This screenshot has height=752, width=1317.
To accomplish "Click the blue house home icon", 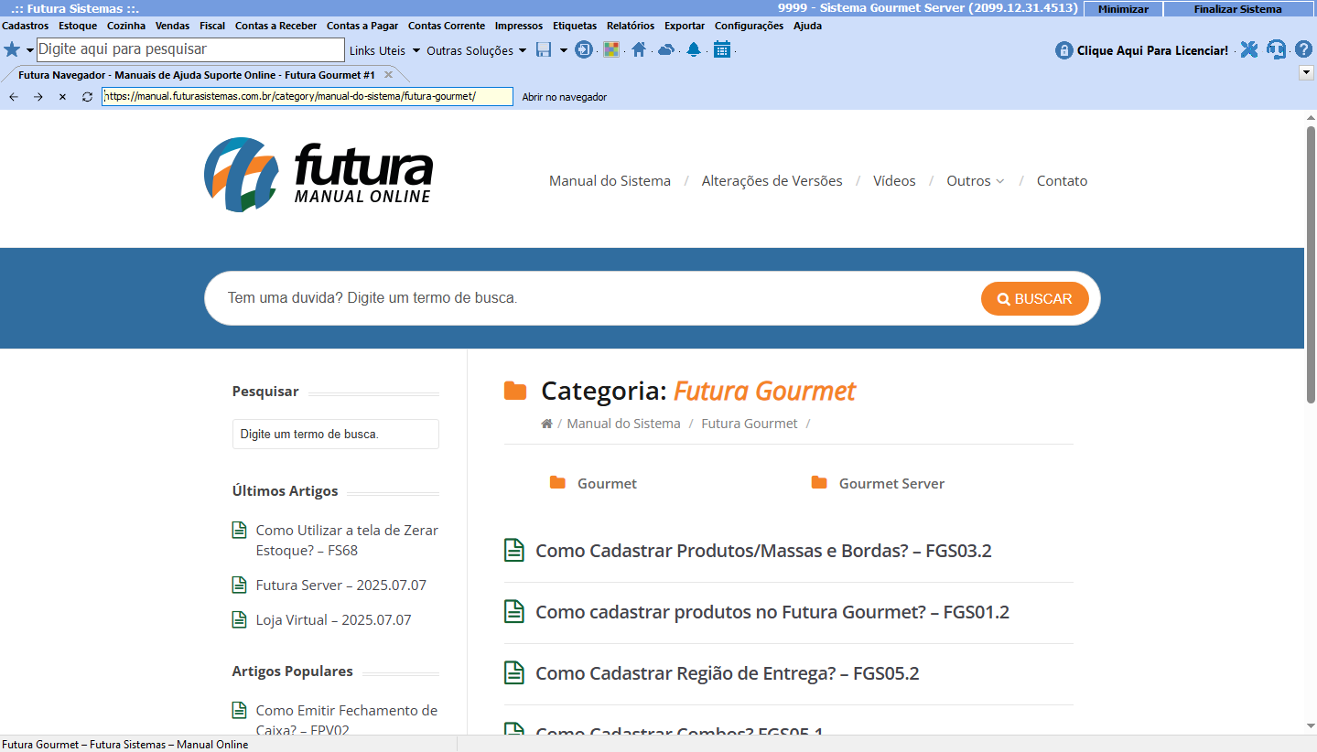I will point(639,49).
